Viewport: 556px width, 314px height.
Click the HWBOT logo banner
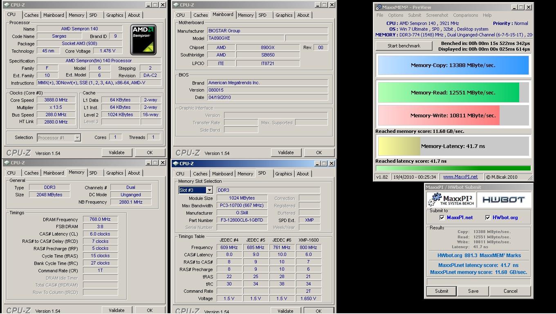pyautogui.click(x=503, y=200)
